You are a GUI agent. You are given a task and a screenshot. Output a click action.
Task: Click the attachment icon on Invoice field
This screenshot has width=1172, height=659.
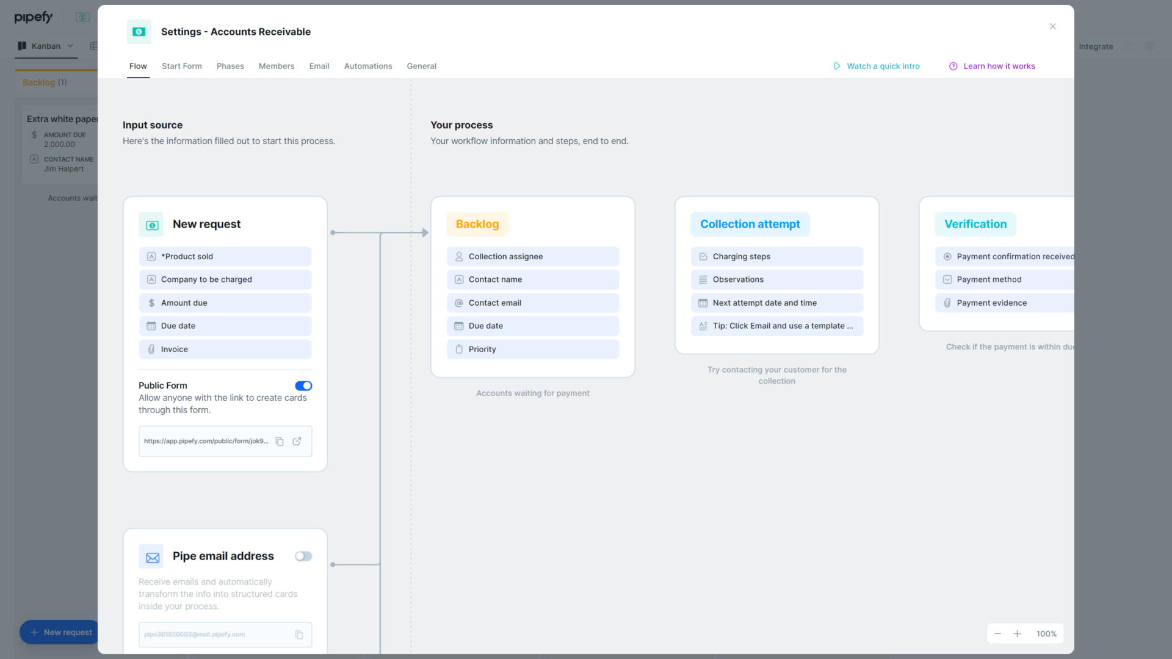point(151,349)
